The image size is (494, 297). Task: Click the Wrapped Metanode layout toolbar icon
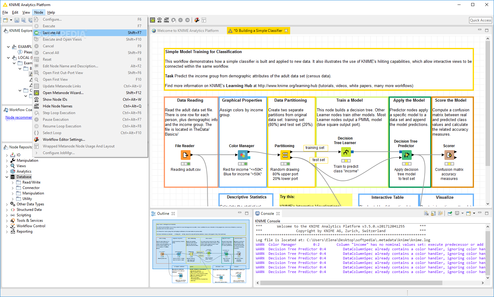pos(204,20)
